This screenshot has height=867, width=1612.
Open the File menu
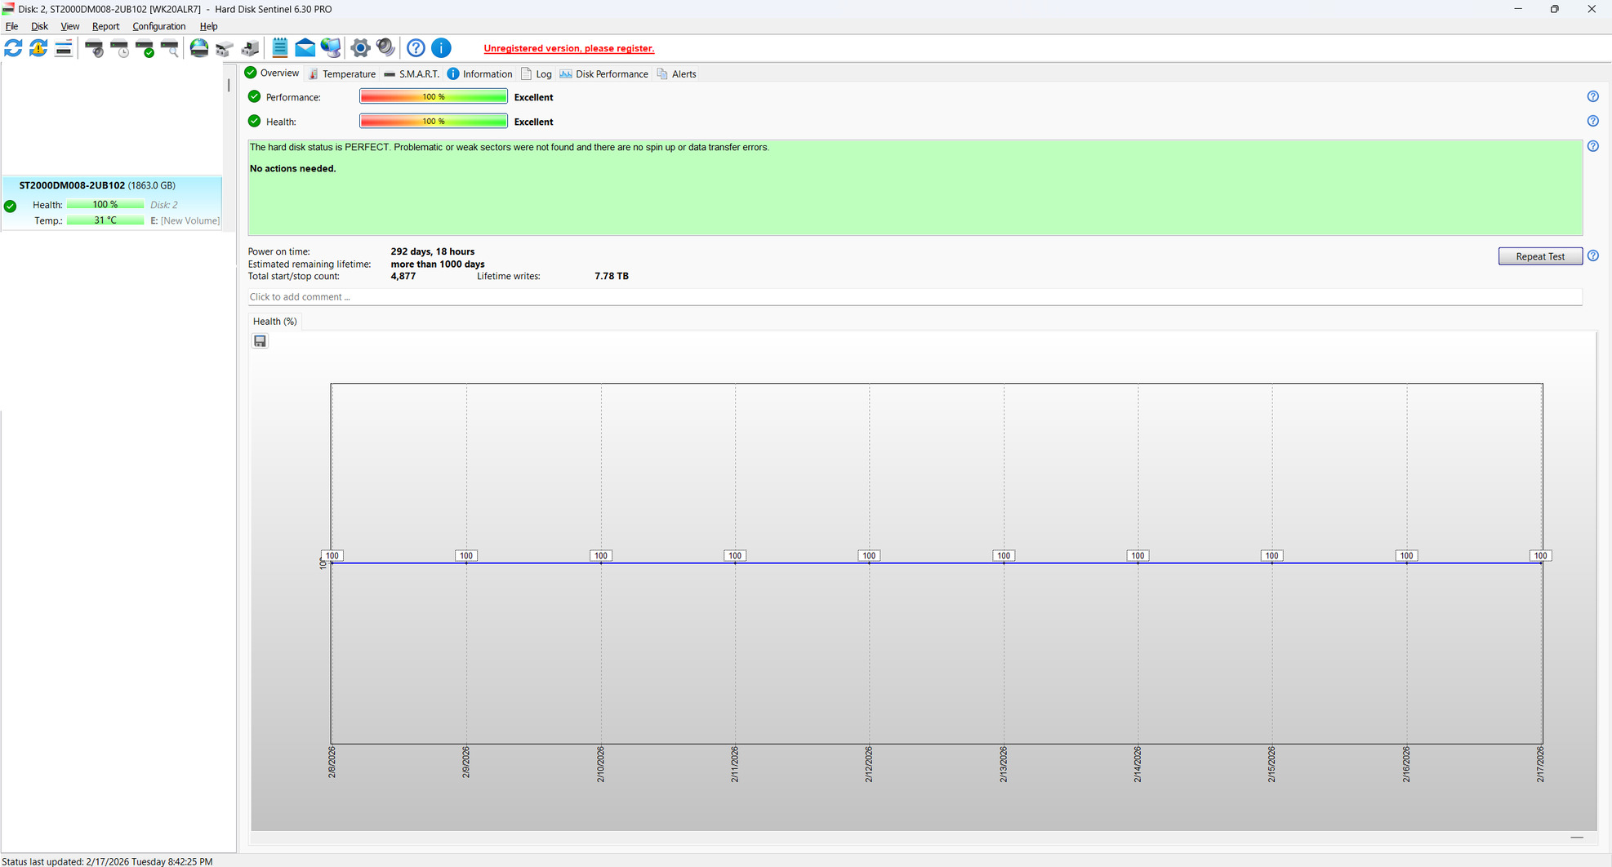[x=11, y=26]
